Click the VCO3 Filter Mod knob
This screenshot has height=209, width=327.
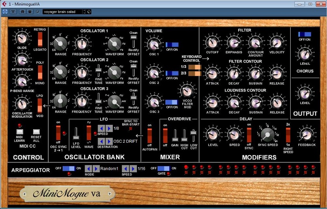[187, 91]
